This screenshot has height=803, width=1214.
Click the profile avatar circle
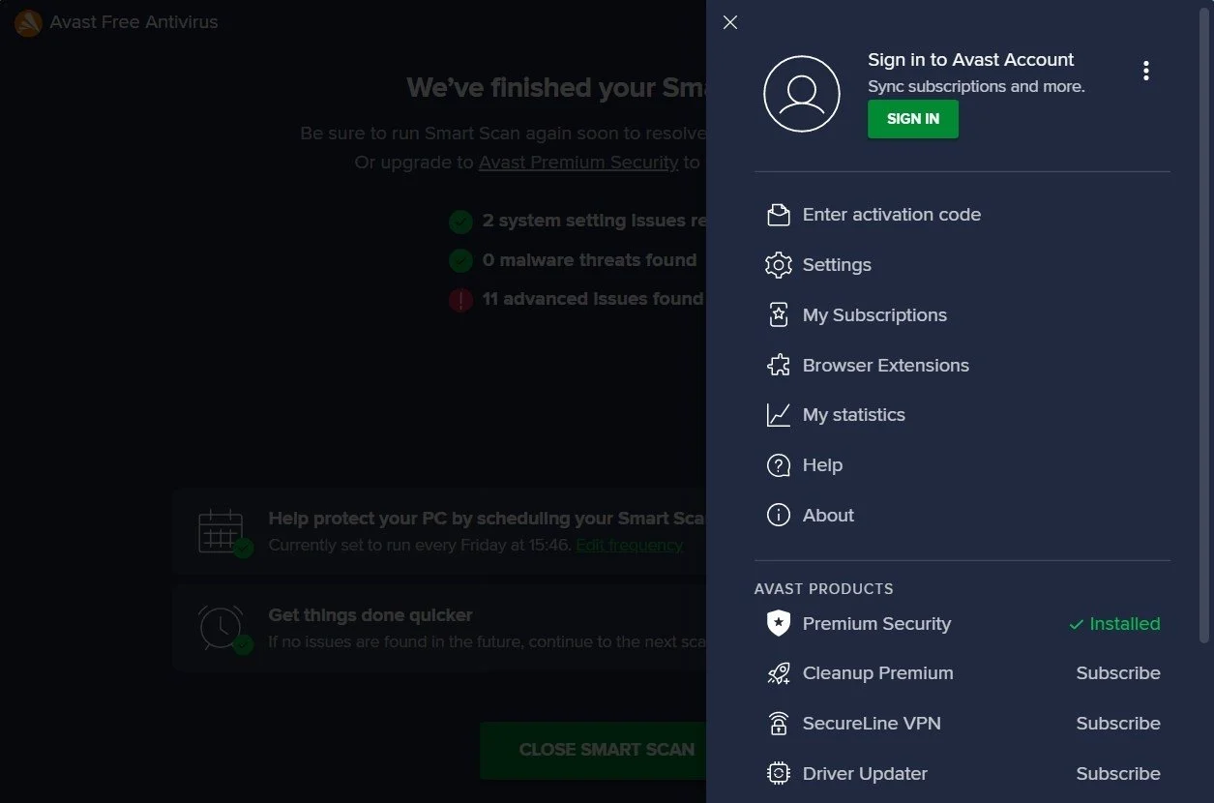(x=802, y=93)
